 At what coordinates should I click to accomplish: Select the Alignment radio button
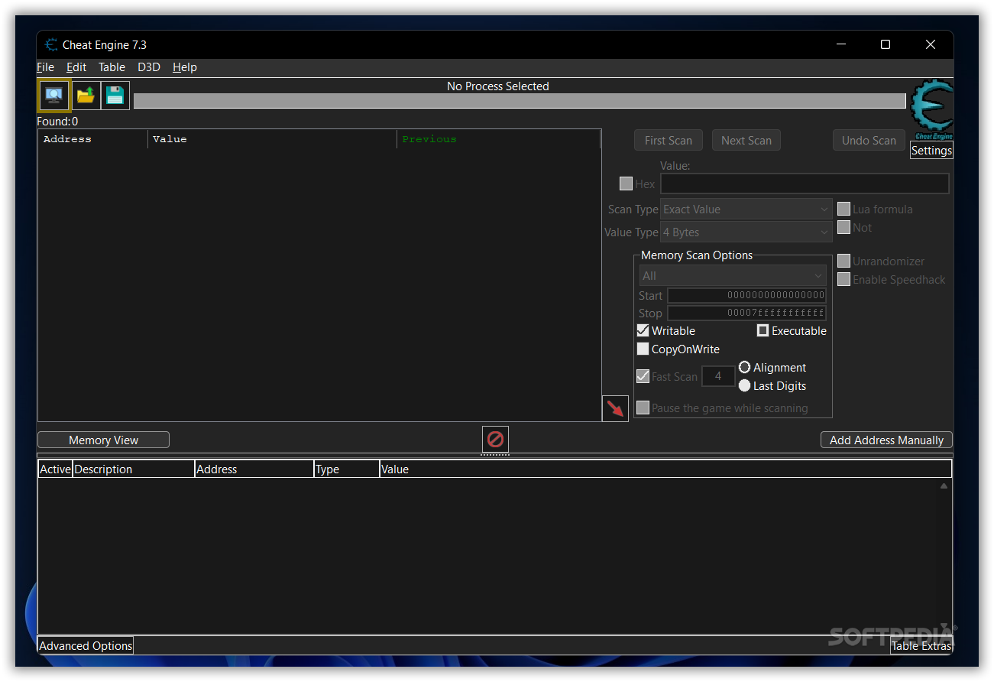[x=744, y=367]
